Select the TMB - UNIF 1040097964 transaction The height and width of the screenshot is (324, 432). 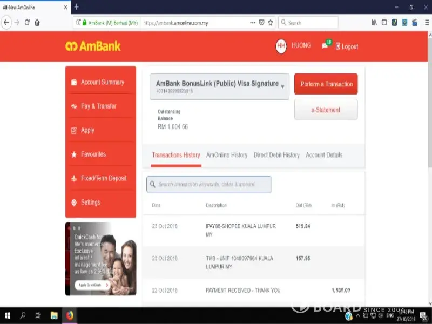253,262
